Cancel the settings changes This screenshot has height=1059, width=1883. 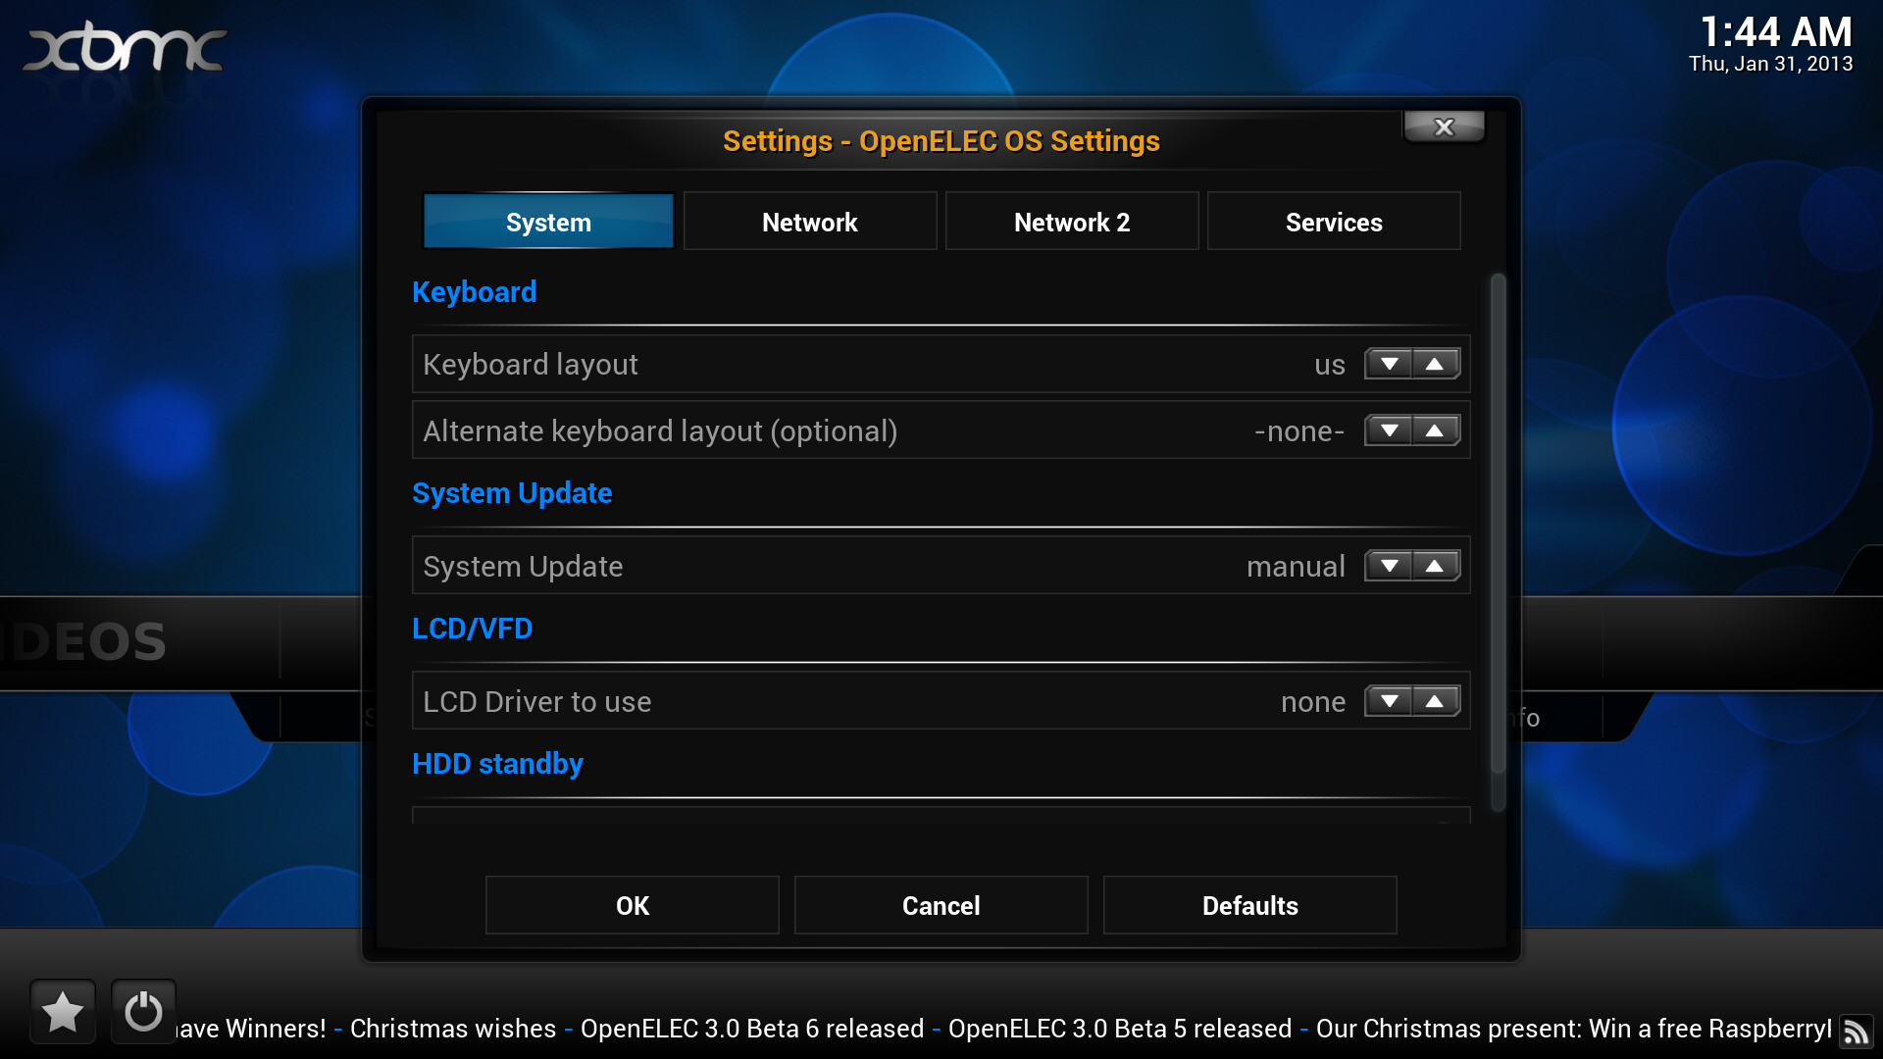pos(941,905)
